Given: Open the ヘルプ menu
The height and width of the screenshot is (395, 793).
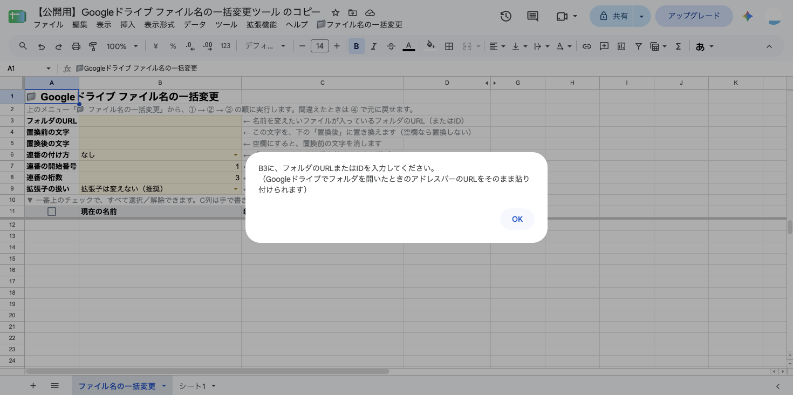Looking at the screenshot, I should (x=297, y=25).
